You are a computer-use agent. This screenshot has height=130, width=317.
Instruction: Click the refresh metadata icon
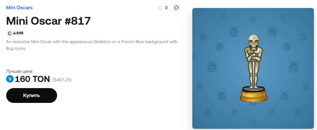point(176,8)
